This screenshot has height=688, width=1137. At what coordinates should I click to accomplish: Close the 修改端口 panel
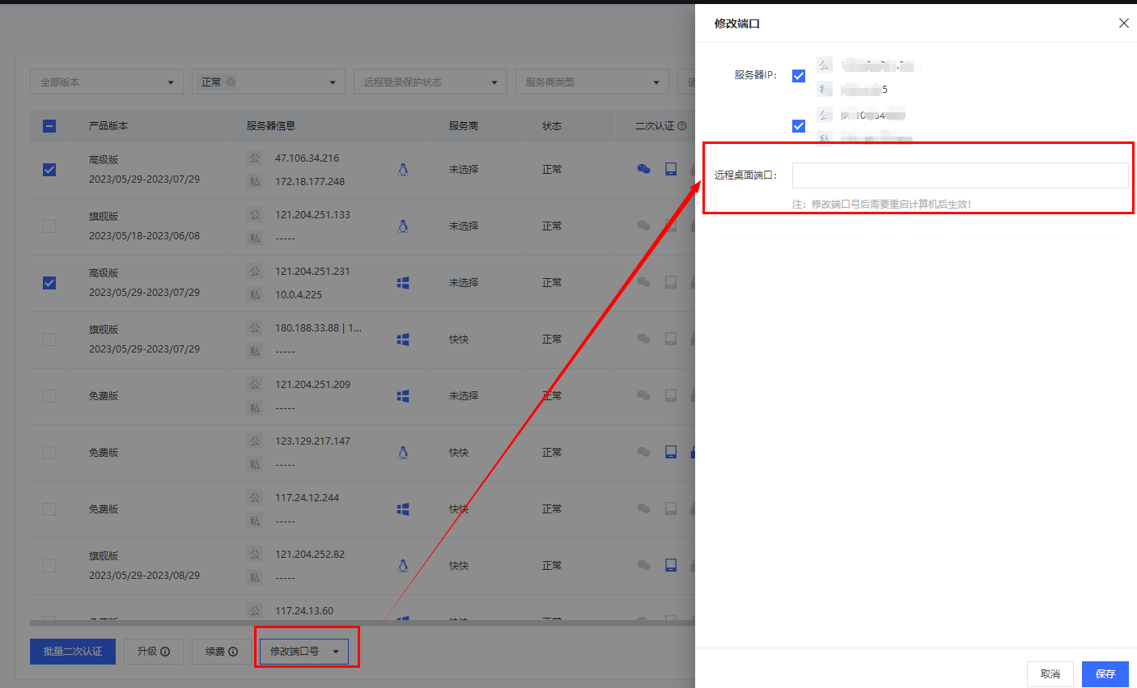(1124, 23)
